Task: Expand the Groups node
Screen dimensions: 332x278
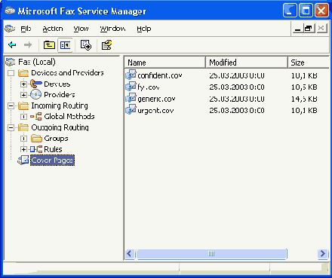Action: [23, 139]
